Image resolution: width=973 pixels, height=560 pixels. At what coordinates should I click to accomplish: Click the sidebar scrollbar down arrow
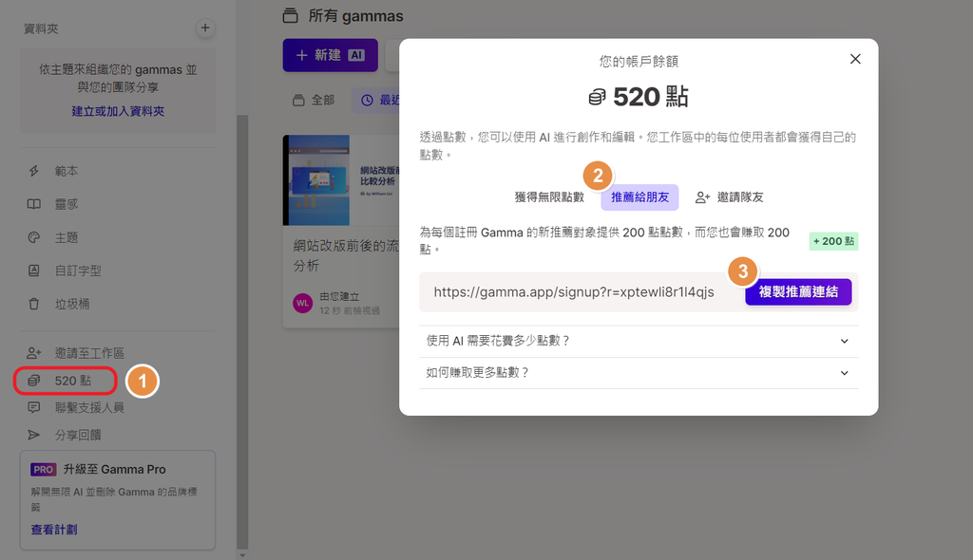pos(242,555)
